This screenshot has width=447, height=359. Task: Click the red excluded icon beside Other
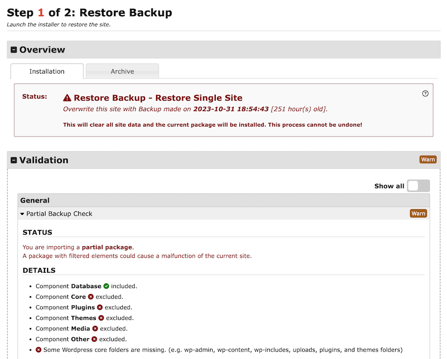94,339
